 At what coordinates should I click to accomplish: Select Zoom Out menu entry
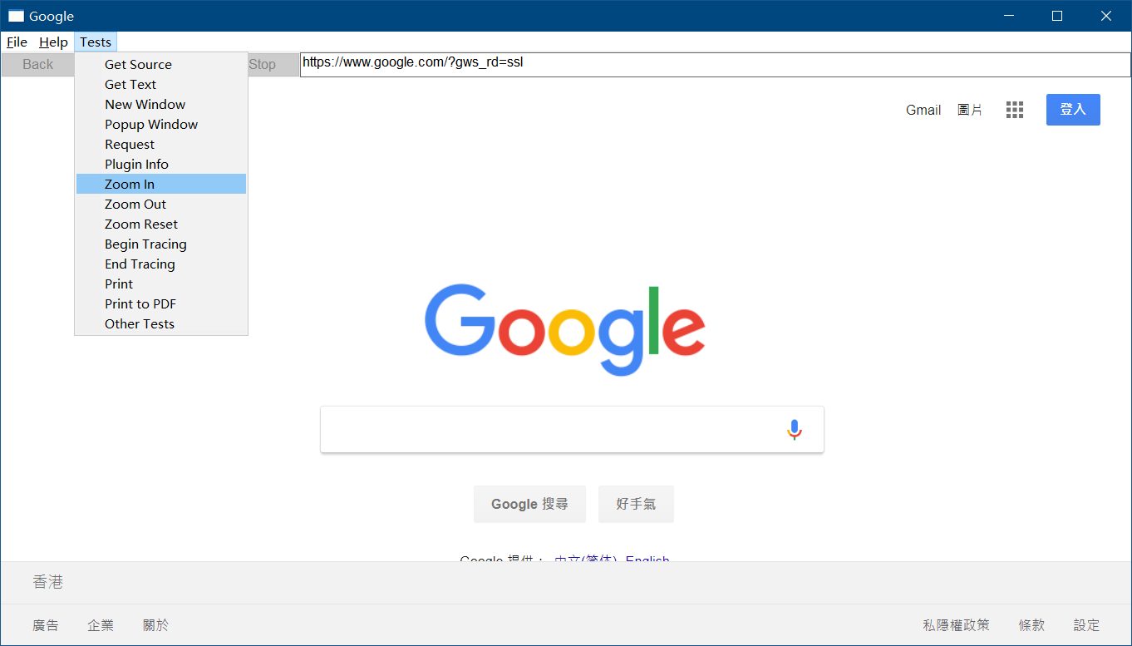(161, 205)
